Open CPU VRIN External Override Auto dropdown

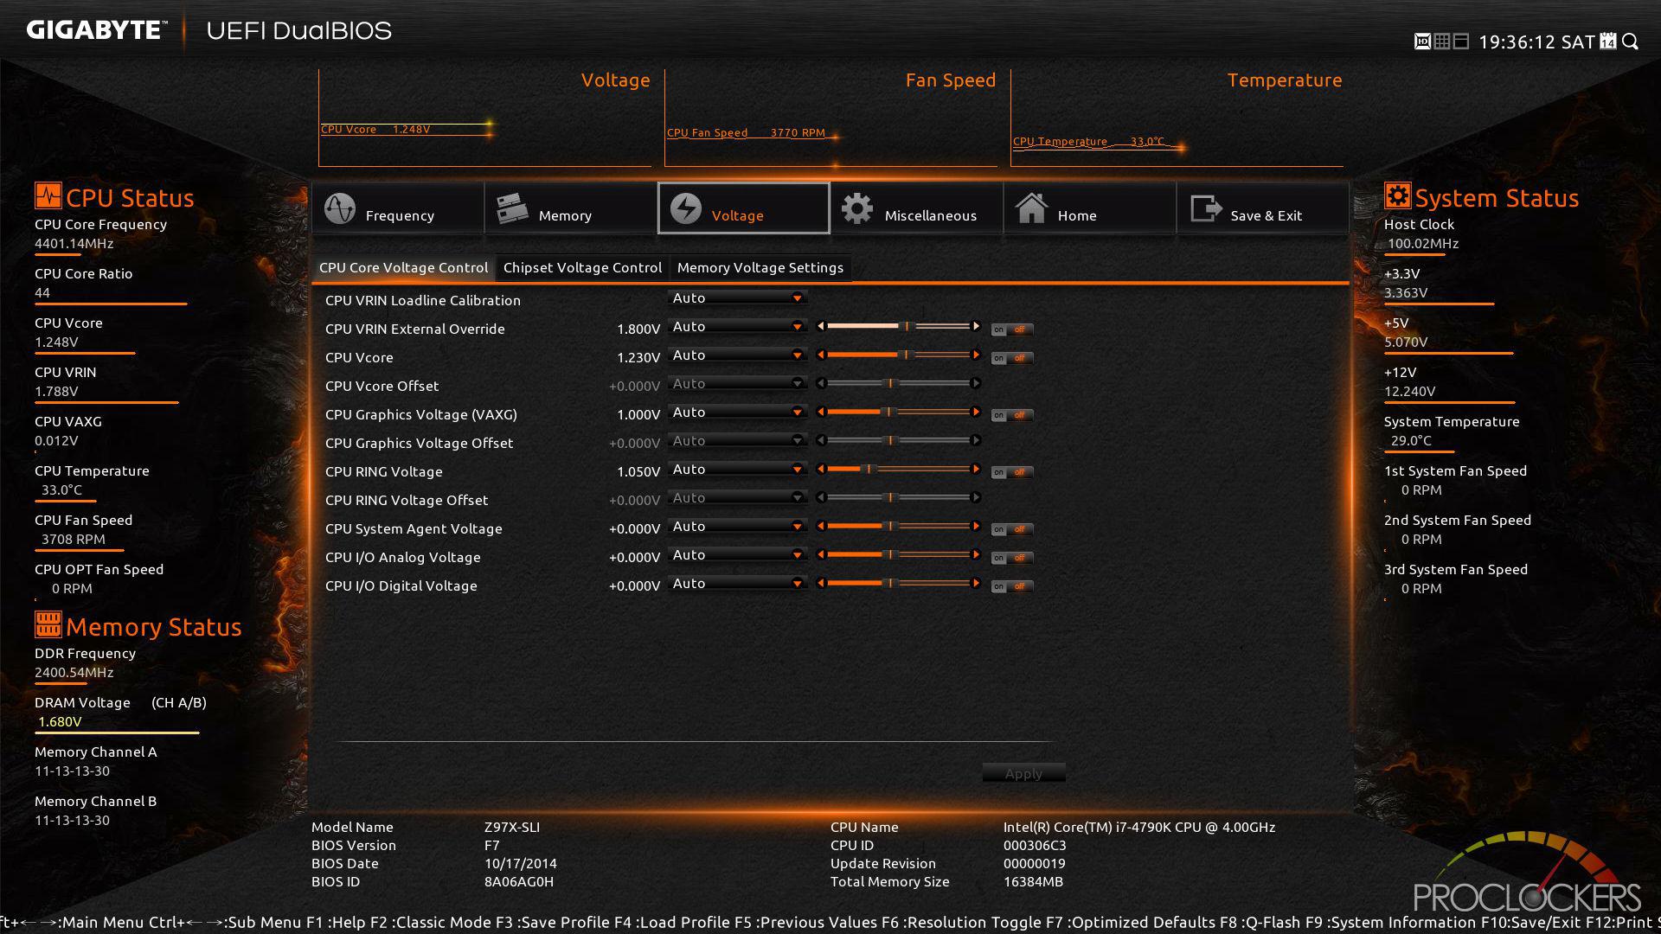click(x=737, y=326)
